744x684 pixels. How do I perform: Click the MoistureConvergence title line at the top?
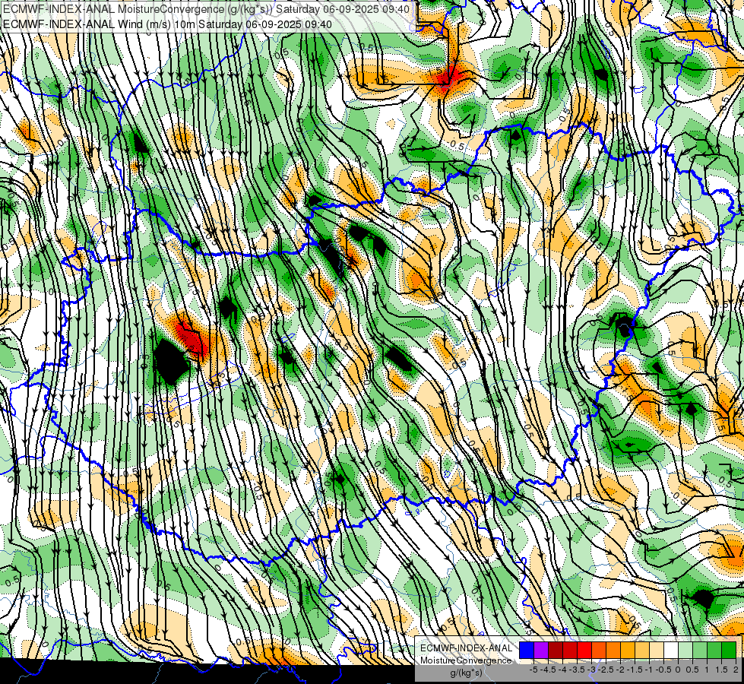205,8
